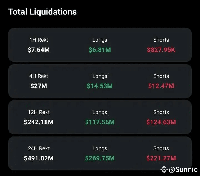Click the 4H Longs $14.53M value
Screen dimensions: 200x176
coord(100,86)
